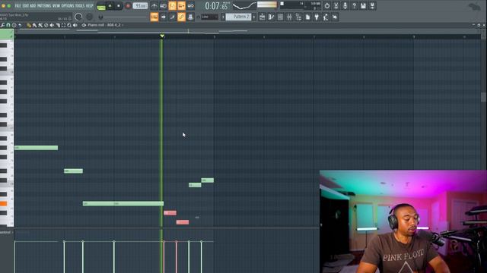Screen dimensions: 487x273
Task: Toggle typing keyboard to piano button
Action: [x=154, y=17]
